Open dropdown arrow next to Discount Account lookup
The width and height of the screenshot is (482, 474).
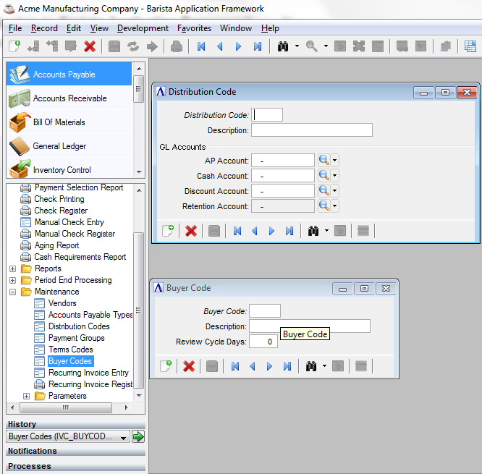335,191
